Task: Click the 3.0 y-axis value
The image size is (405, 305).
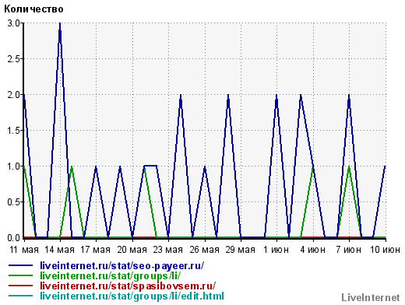Action: (x=14, y=23)
